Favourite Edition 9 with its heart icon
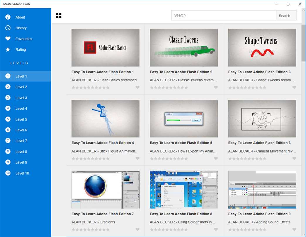 294,230
